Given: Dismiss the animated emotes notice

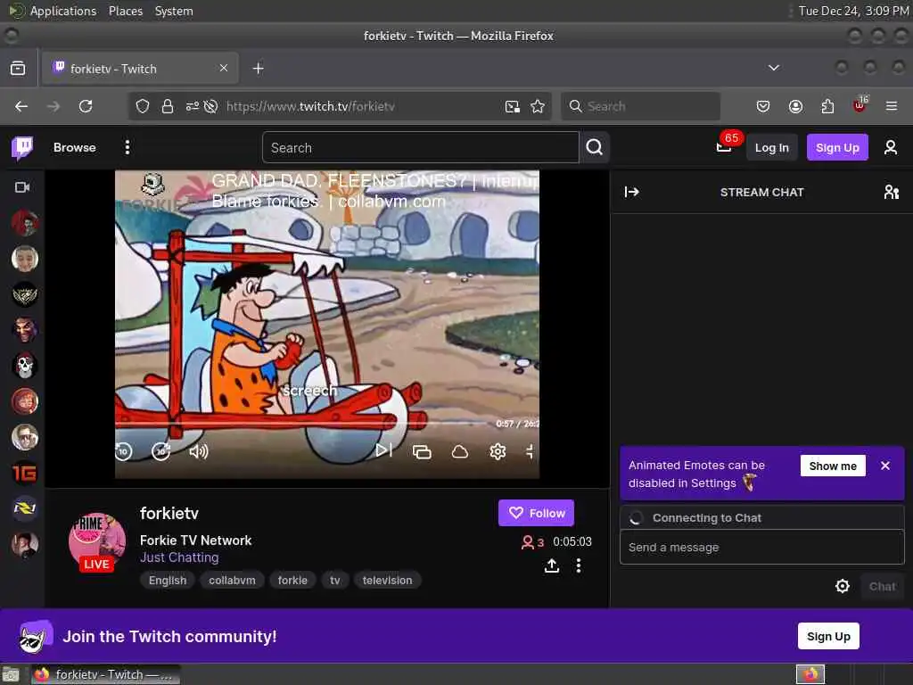Looking at the screenshot, I should pyautogui.click(x=885, y=466).
